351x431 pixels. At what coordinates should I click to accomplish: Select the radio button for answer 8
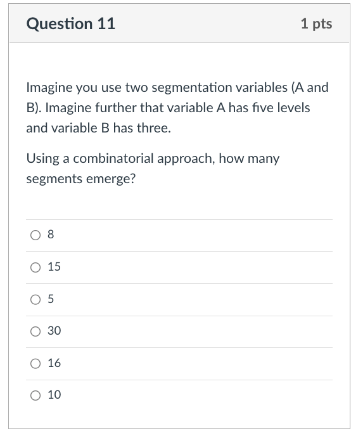[35, 235]
